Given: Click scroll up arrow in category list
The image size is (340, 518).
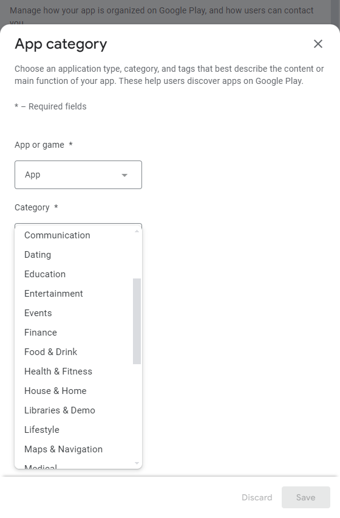Looking at the screenshot, I should coord(137,231).
